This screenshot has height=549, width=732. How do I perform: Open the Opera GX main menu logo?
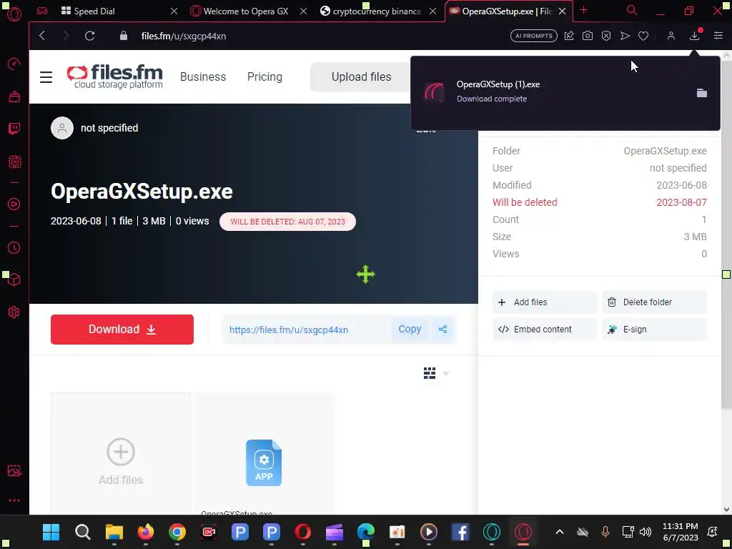click(14, 14)
